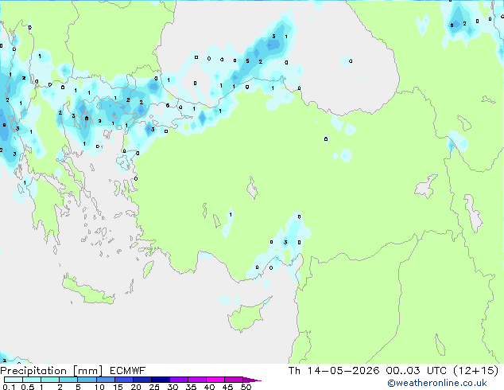This screenshot has width=504, height=390.
Task: Click the 10–15 mm legend swatch
Action: (106, 380)
